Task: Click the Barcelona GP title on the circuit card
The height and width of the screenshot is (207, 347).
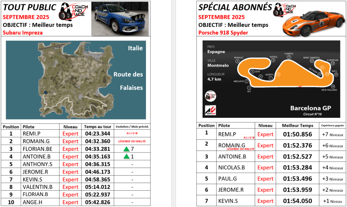Action: point(310,108)
